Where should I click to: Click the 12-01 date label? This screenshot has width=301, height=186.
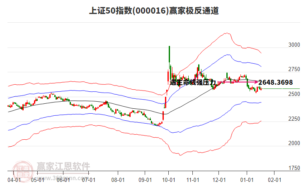(x=219, y=180)
